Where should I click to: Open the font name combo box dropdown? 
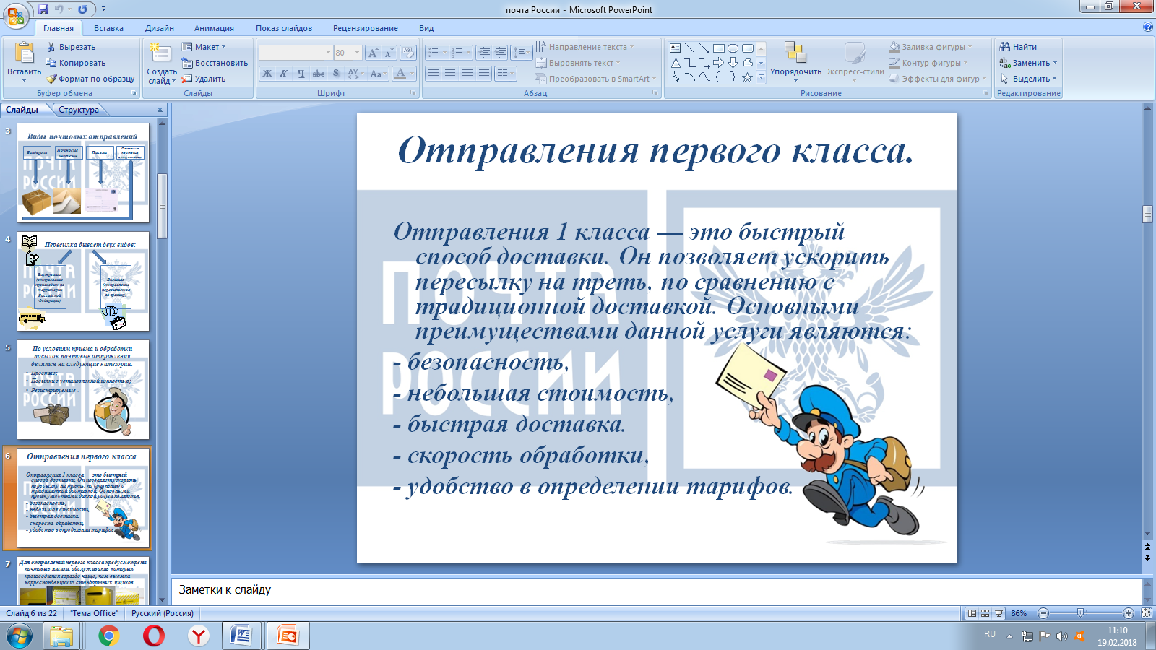click(x=328, y=53)
